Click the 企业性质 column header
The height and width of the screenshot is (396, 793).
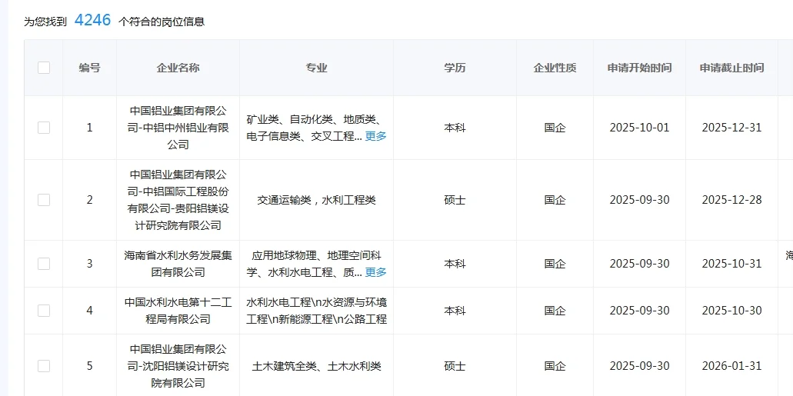coord(555,68)
